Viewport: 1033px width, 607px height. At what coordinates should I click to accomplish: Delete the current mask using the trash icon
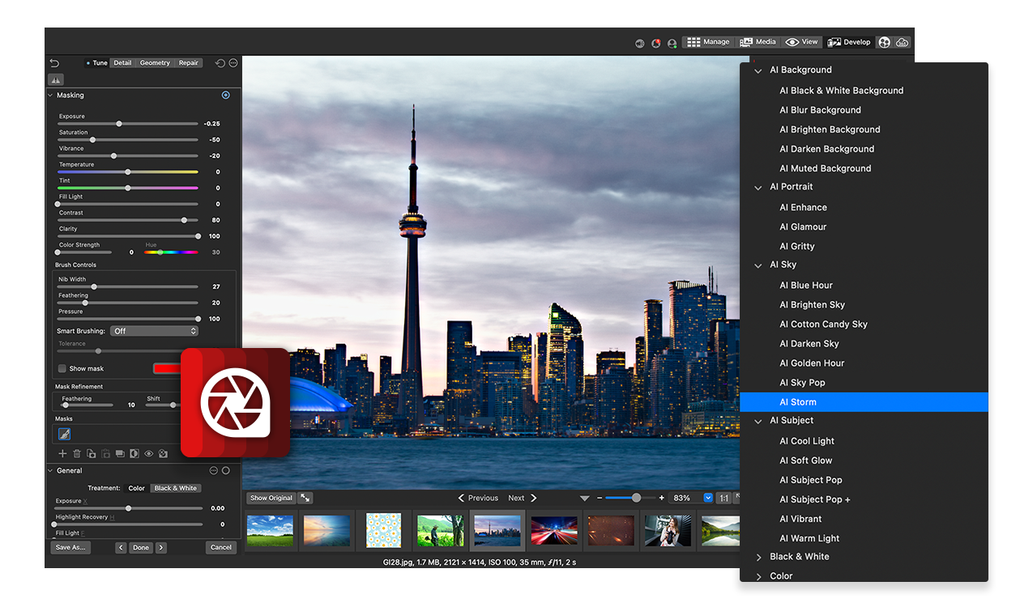point(77,453)
